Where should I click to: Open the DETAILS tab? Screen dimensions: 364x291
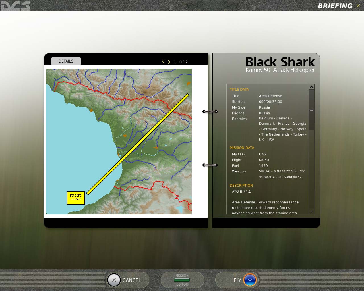(x=66, y=61)
